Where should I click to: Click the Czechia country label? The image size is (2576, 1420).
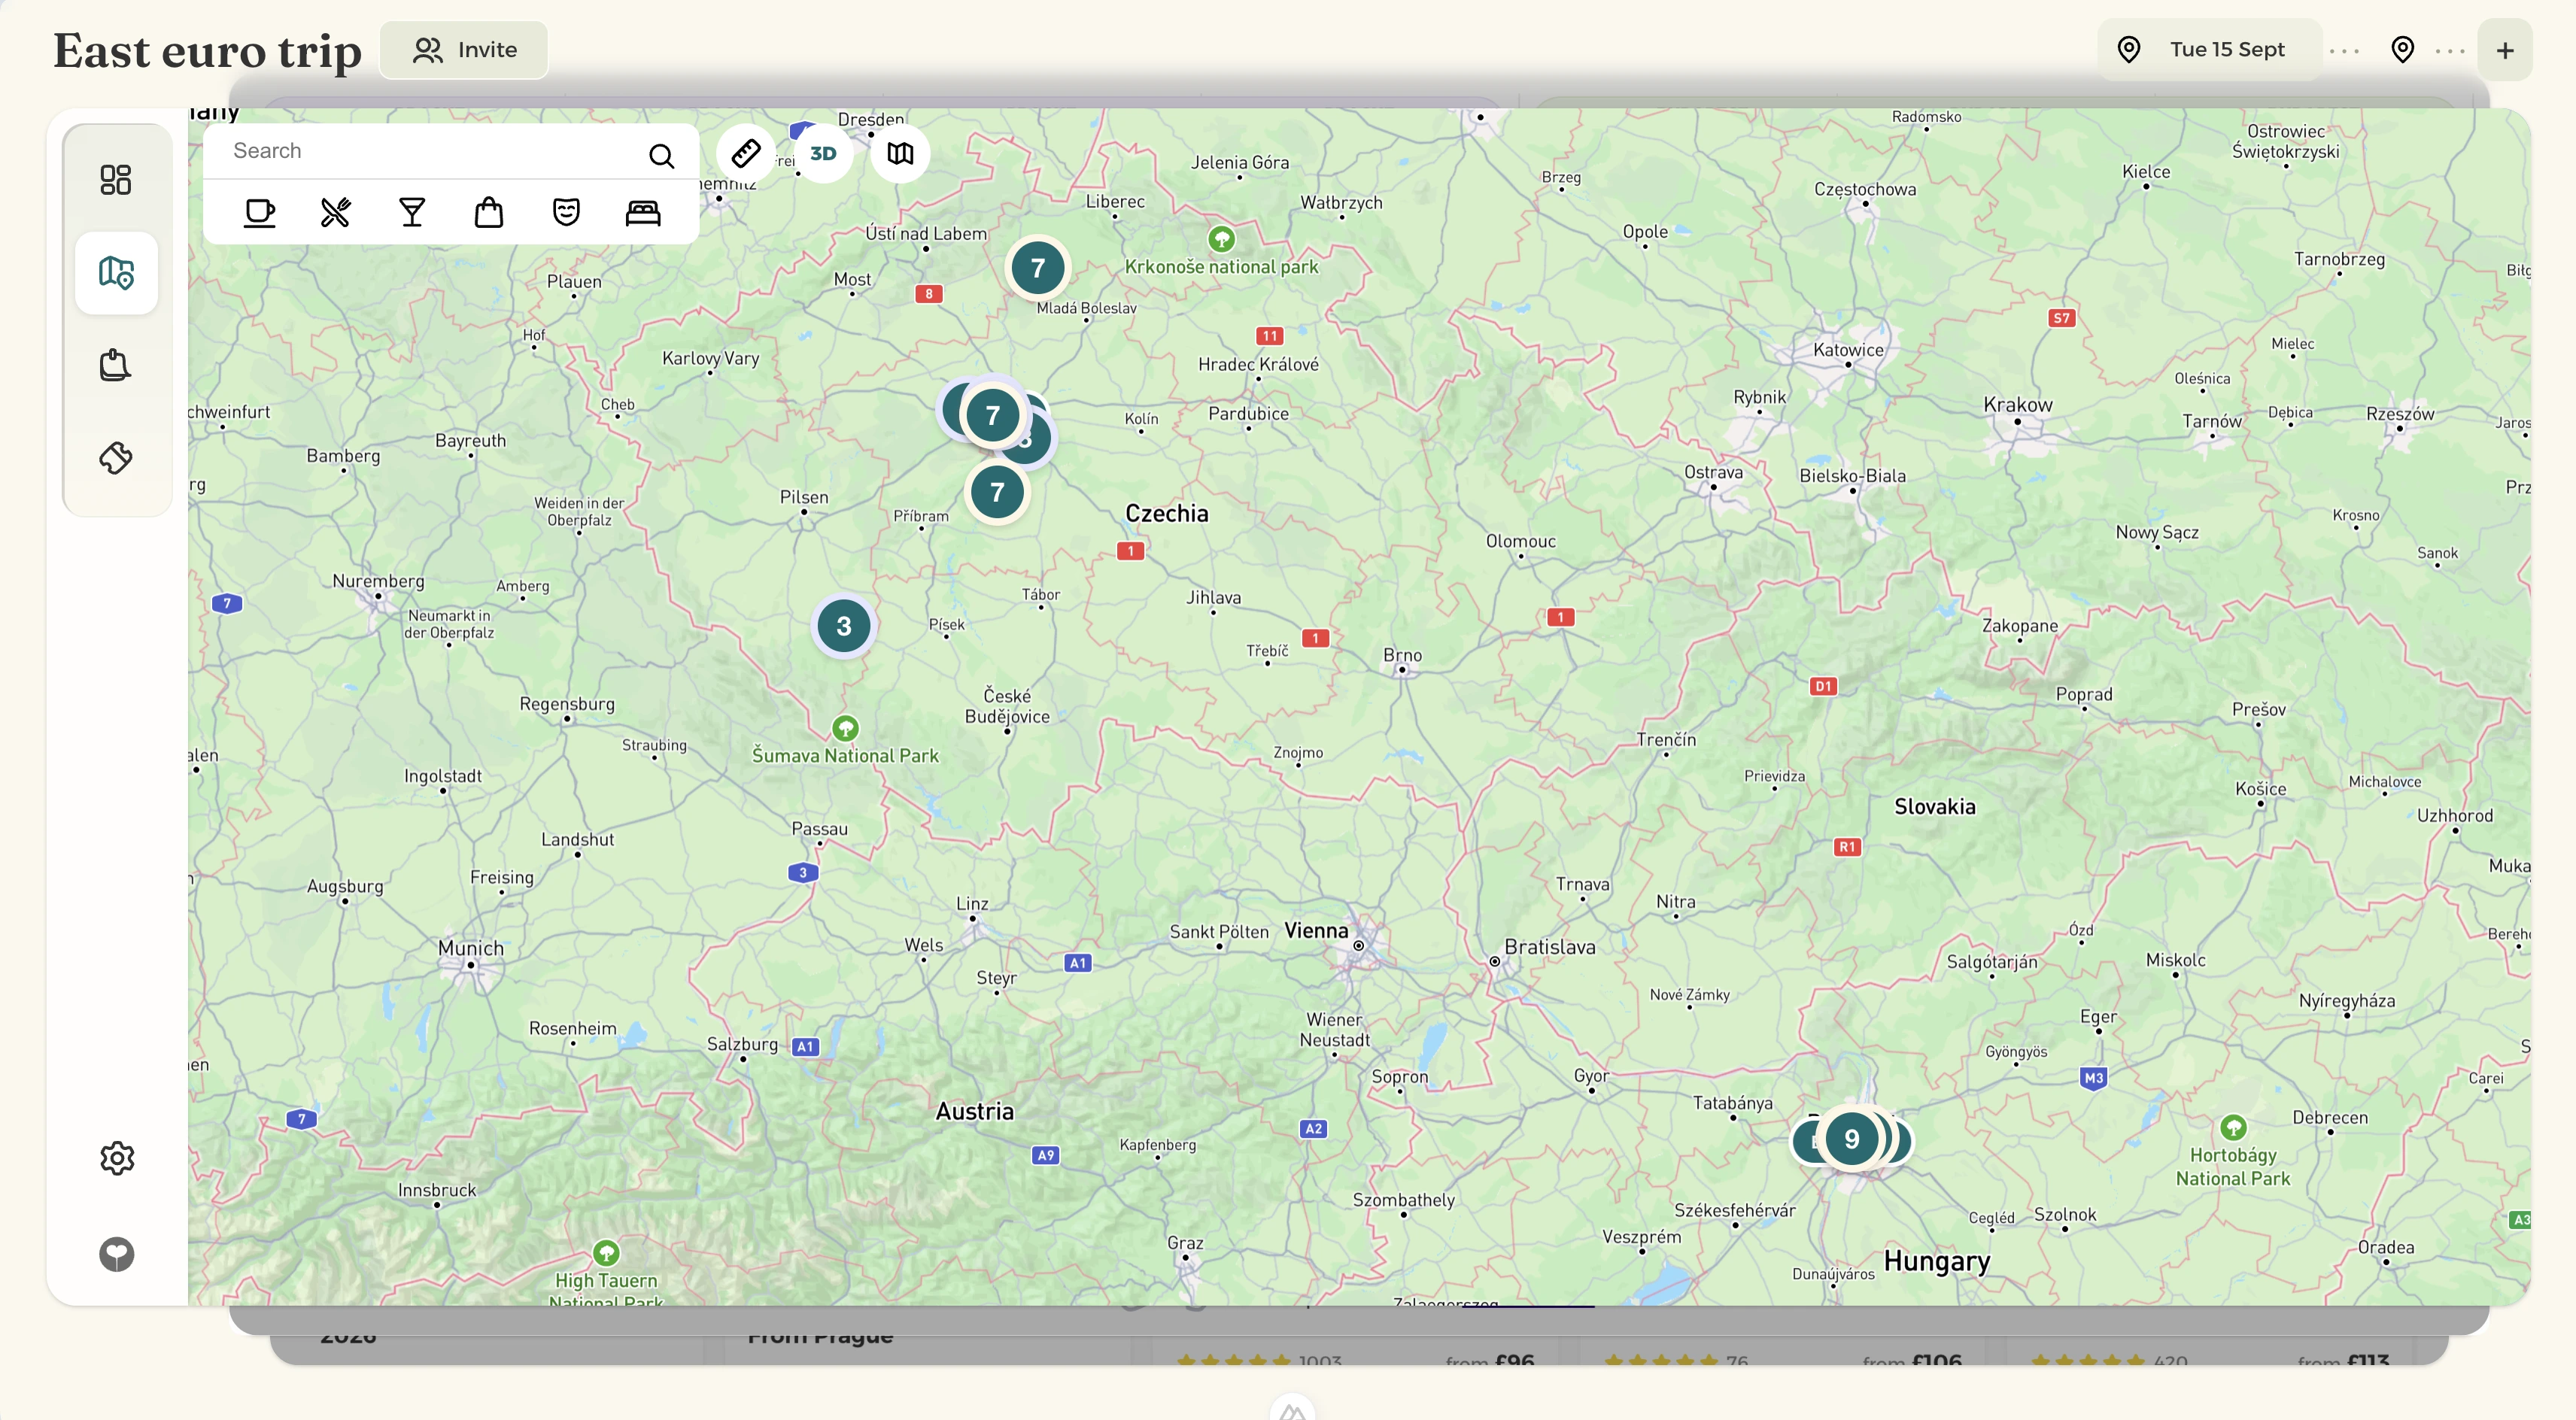[x=1167, y=514]
